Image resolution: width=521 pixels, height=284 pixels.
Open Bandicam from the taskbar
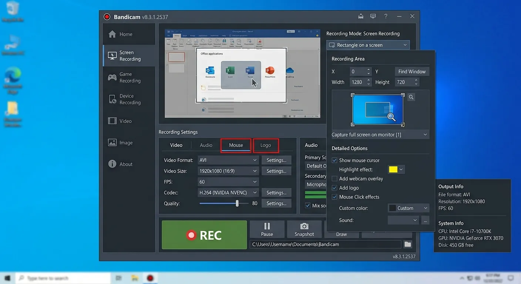click(150, 278)
